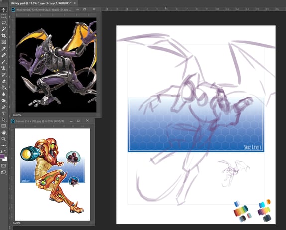
Task: Select the Clone Stamp tool
Action: 3,68
